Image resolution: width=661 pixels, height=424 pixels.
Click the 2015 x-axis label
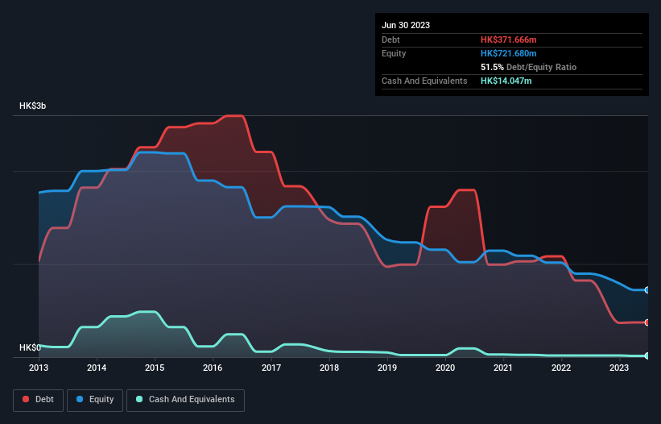(155, 368)
